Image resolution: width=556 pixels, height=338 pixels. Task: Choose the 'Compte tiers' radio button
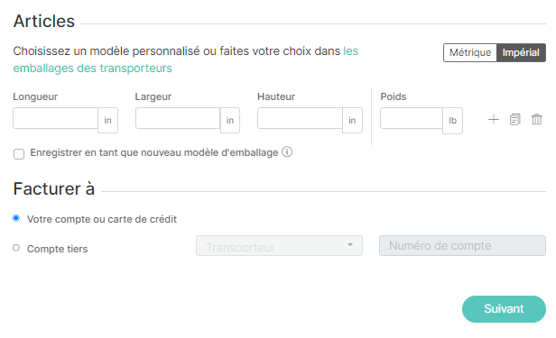coord(16,248)
